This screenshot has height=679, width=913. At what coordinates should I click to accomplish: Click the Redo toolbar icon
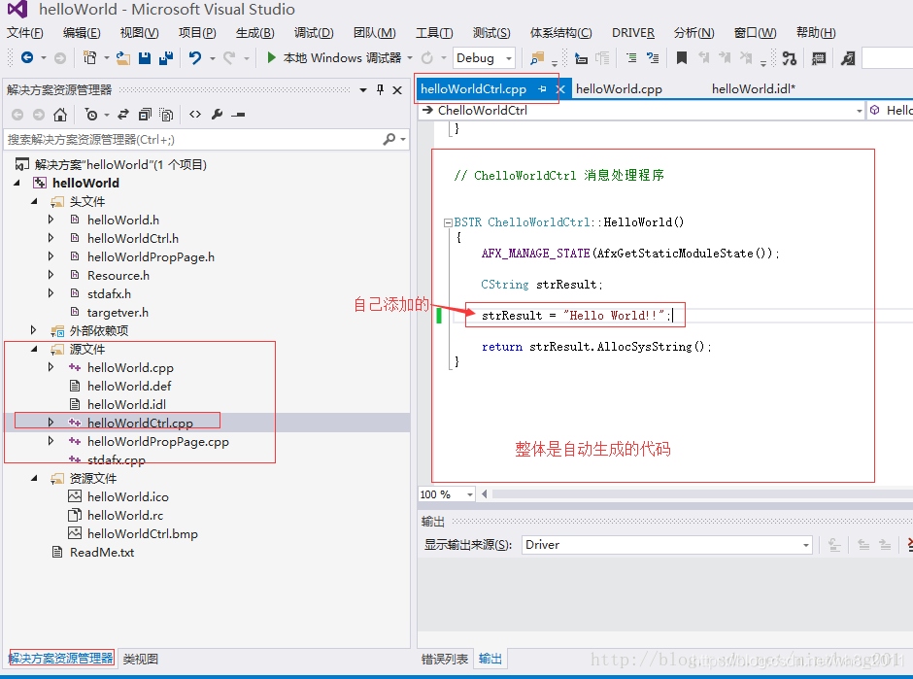tap(229, 57)
